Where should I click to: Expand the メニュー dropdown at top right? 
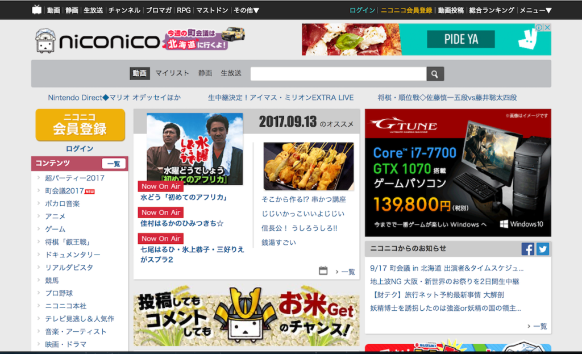coord(535,10)
